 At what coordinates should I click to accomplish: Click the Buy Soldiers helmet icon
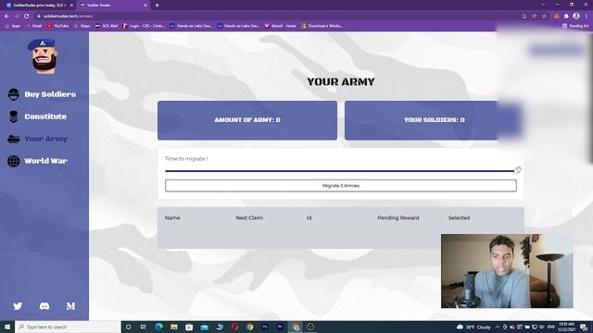click(x=14, y=94)
